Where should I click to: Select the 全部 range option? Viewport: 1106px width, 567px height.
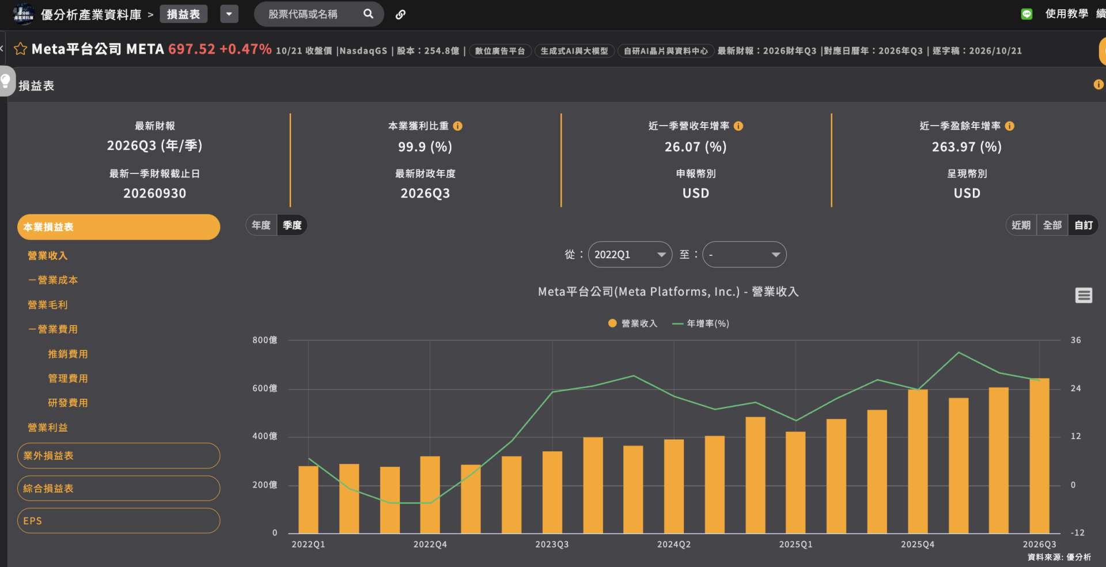tap(1052, 225)
